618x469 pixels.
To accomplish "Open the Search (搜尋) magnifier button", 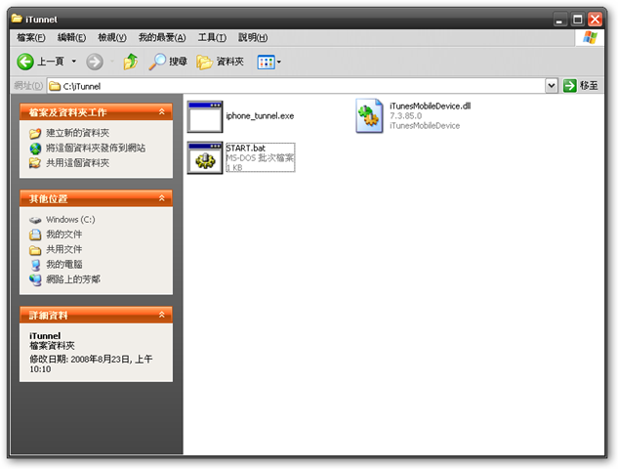I will tap(168, 62).
